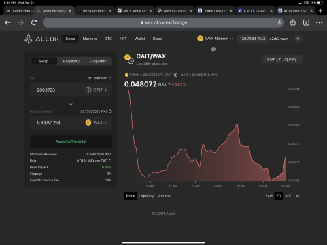The width and height of the screenshot is (327, 245).
Task: Close the GitHub tab
Action: [x=191, y=11]
